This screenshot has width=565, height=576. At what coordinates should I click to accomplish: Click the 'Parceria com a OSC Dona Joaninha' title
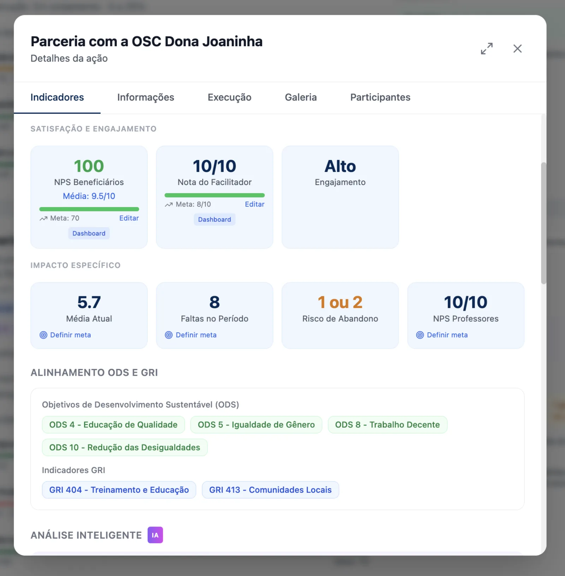(x=147, y=41)
